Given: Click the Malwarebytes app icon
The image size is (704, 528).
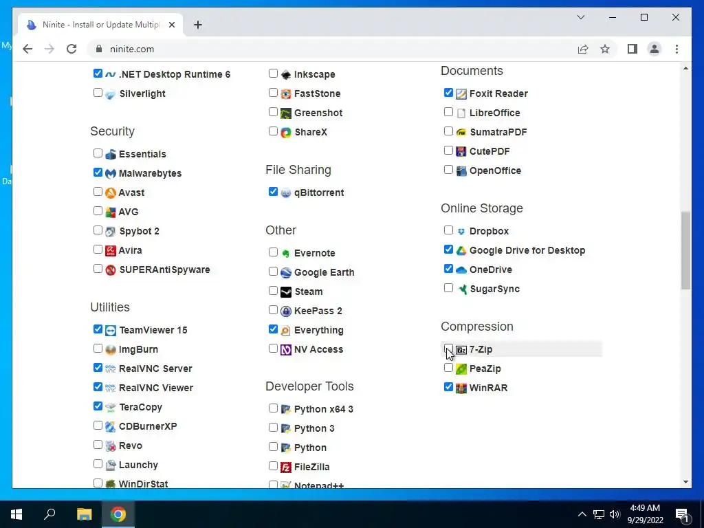Looking at the screenshot, I should (111, 174).
